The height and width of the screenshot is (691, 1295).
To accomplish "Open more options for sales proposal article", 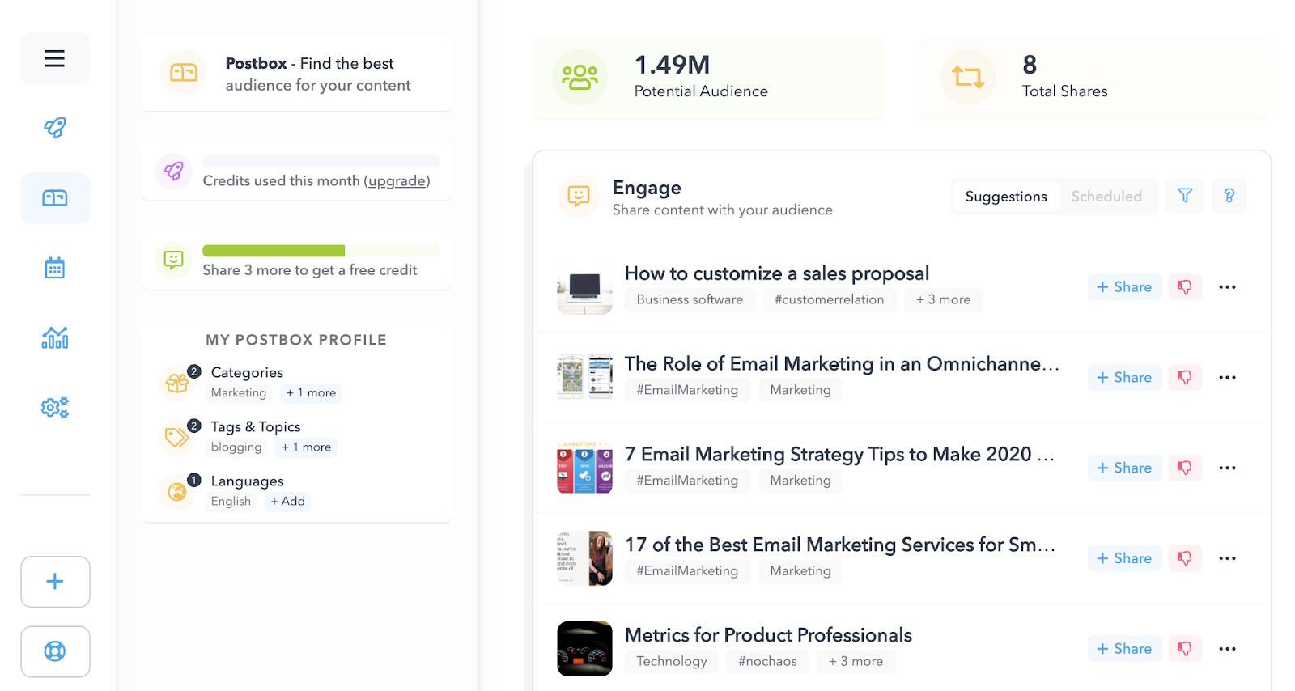I will (1227, 287).
